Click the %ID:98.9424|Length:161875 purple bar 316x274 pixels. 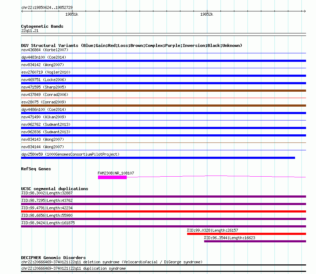(163, 226)
